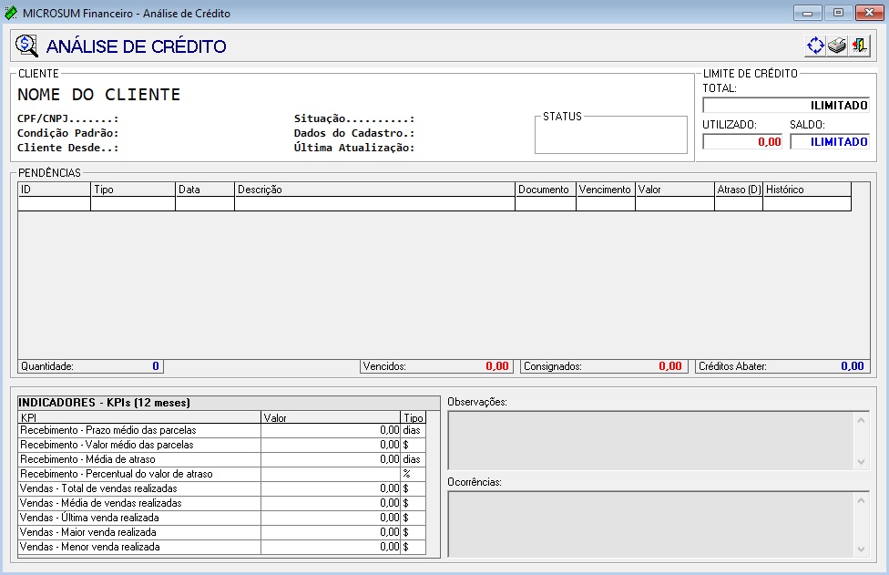This screenshot has height=575, width=889.
Task: Select row Vendas - Menor venda realizada
Action: (221, 548)
